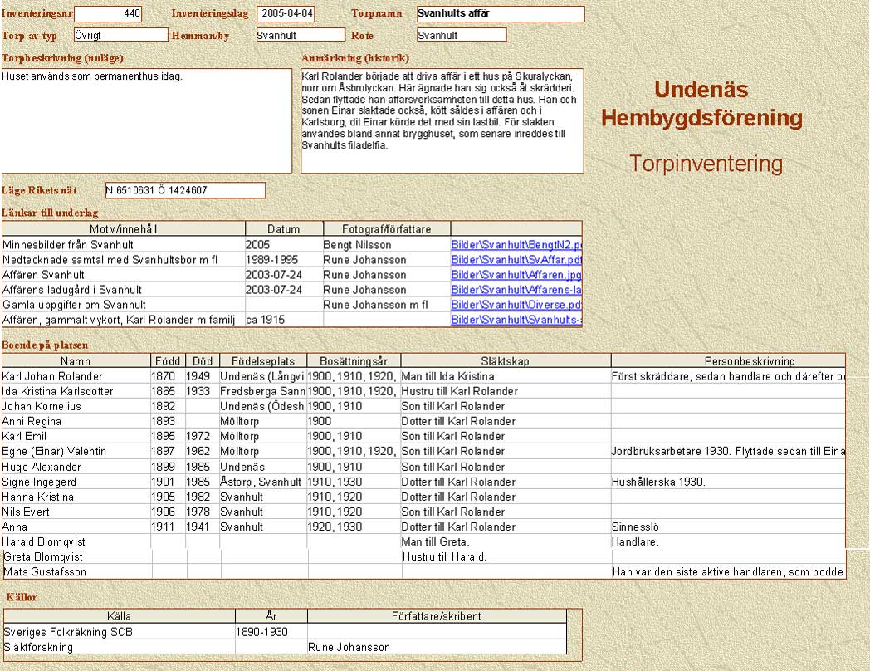The image size is (870, 671).
Task: Open the BengtN2 link for Minnesbilder från Svanhult
Action: [x=516, y=245]
